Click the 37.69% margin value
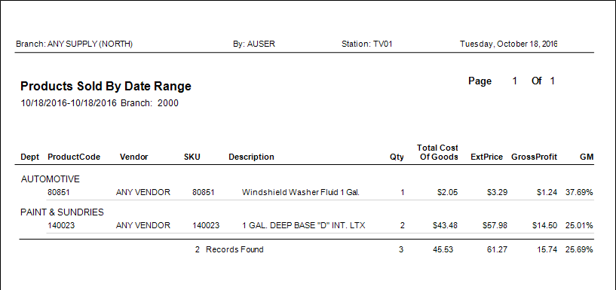The height and width of the screenshot is (290, 616). click(x=579, y=193)
